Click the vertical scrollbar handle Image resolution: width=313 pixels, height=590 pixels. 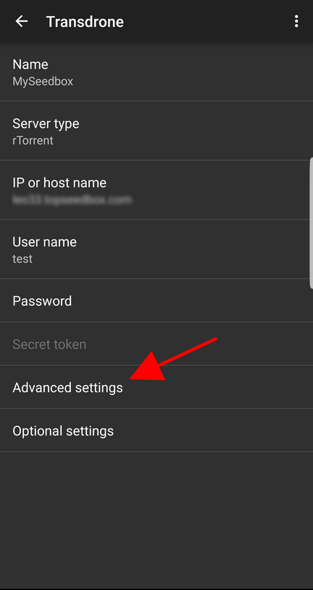point(311,223)
